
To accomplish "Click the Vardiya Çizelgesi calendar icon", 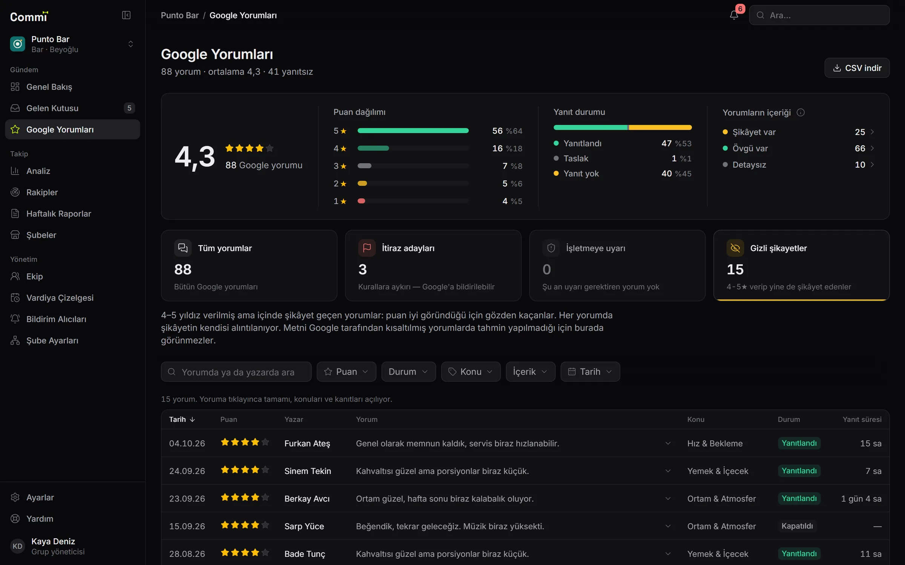I will (x=15, y=298).
